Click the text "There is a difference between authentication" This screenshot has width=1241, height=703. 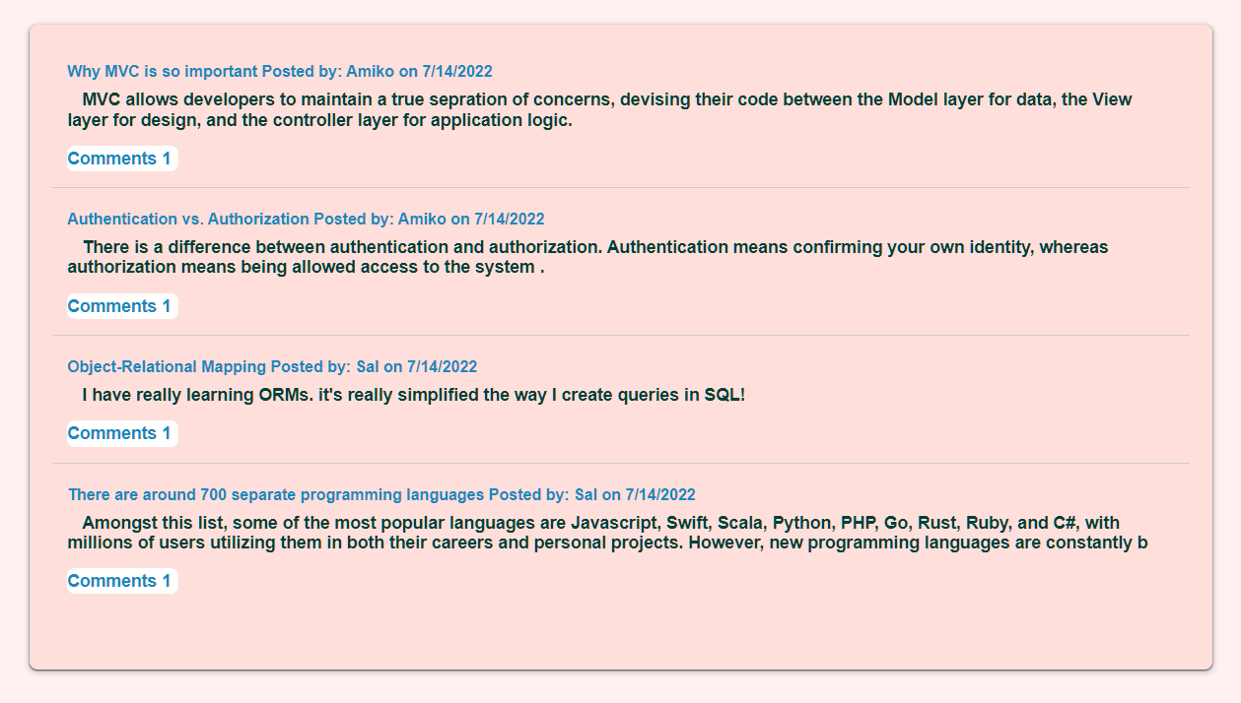tap(587, 257)
